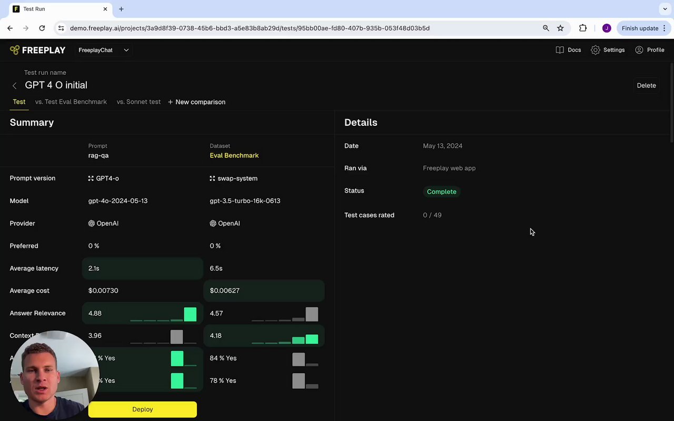Open the Docs link
Image resolution: width=674 pixels, height=421 pixels.
569,50
